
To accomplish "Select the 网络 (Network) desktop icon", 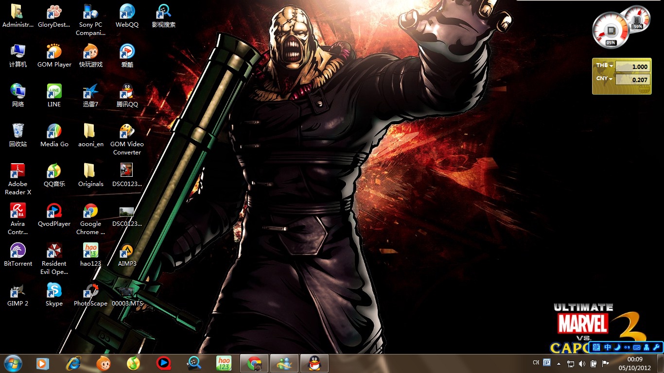I will tap(18, 96).
